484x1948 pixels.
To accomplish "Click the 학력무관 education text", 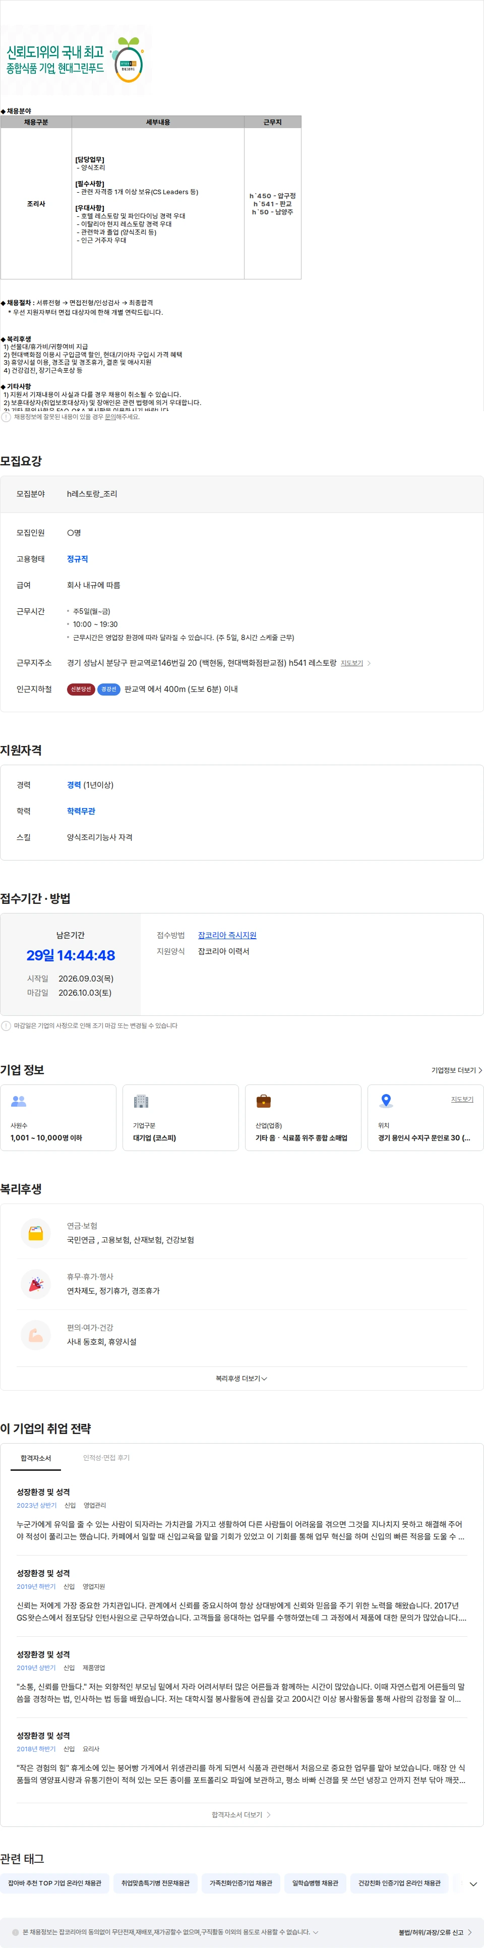I will [81, 812].
